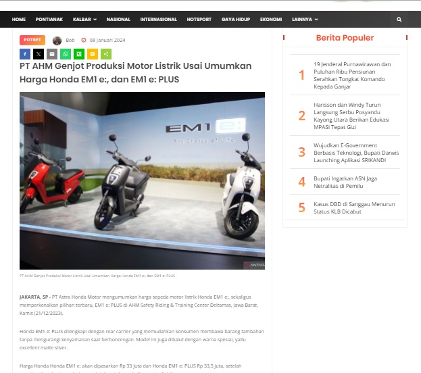Screen dimensions: 421x373
Task: Open the HOTSPORT section
Action: [199, 20]
